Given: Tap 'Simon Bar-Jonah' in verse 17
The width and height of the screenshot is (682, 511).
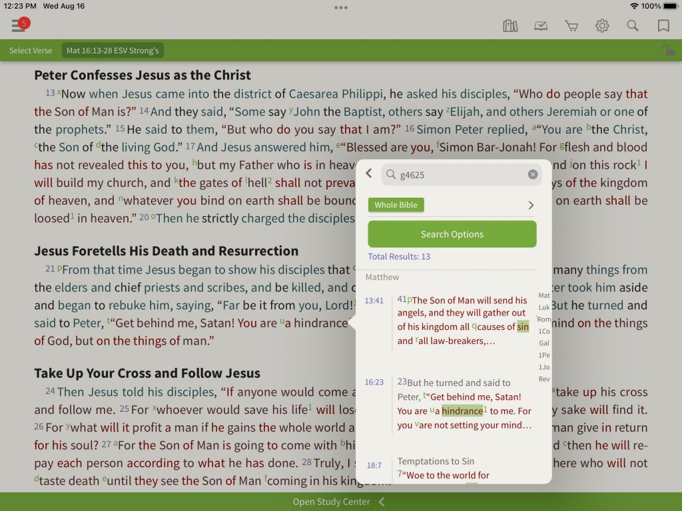Looking at the screenshot, I should [x=486, y=147].
